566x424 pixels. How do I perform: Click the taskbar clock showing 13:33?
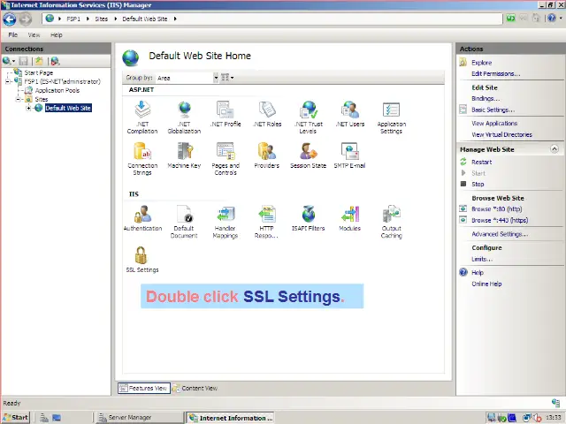point(553,418)
